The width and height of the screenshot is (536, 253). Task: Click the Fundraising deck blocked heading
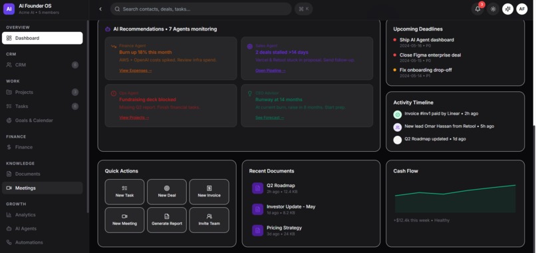click(148, 100)
